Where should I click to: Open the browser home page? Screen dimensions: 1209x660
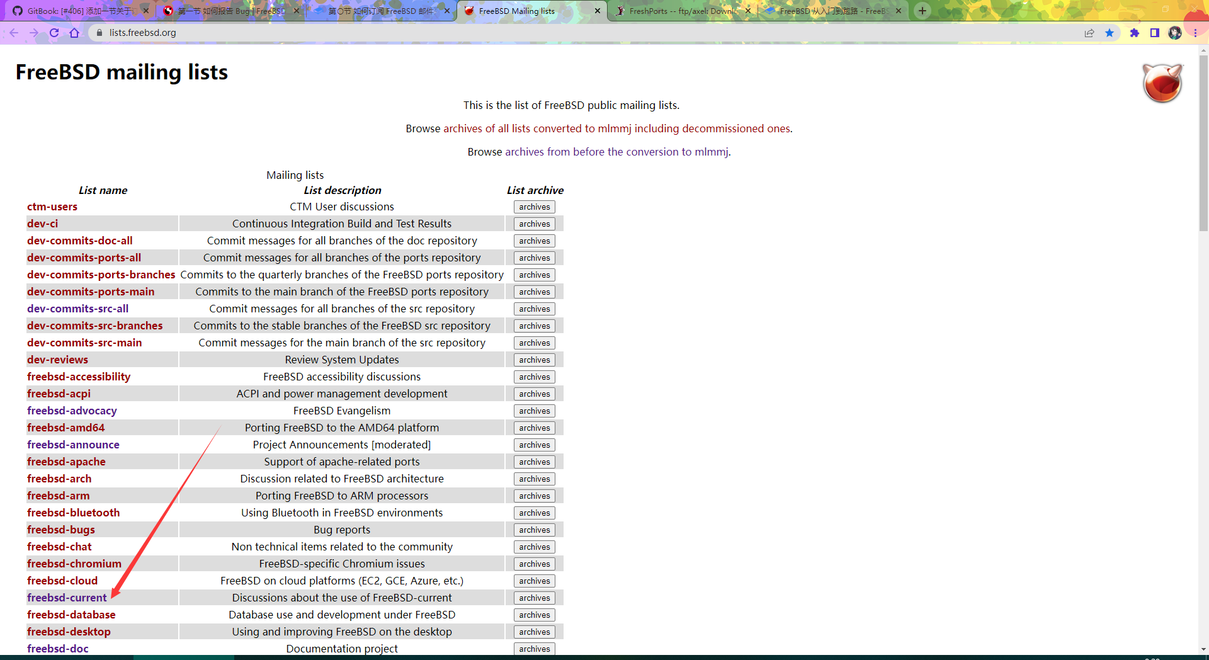click(74, 33)
